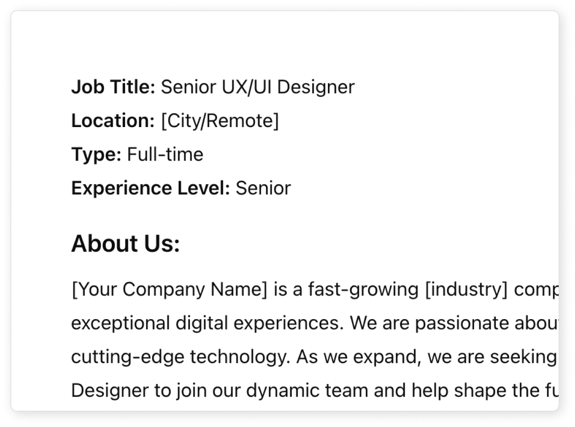Click the bold 'Type:' label

click(96, 155)
